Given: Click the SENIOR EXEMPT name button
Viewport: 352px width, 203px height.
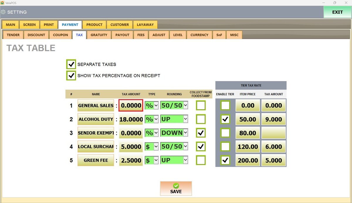Looking at the screenshot, I should pos(96,133).
